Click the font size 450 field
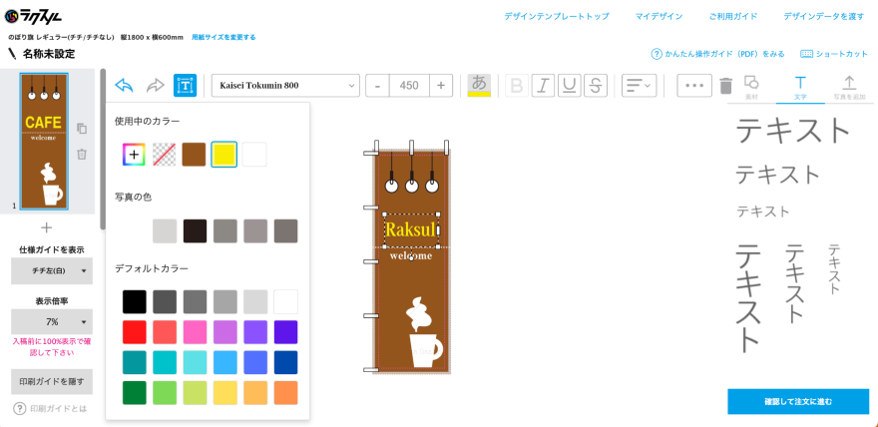This screenshot has width=878, height=427. click(x=409, y=86)
